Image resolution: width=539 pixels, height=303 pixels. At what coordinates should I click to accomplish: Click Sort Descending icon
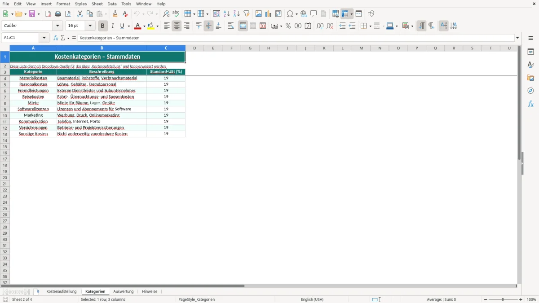click(236, 14)
